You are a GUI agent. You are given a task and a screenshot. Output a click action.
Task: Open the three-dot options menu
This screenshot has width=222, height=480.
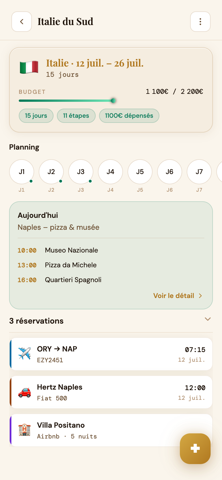pyautogui.click(x=200, y=22)
